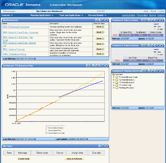The width and height of the screenshot is (166, 163).
Task: Refresh the Planning Hierarchy dashboard
Action: (x=143, y=71)
